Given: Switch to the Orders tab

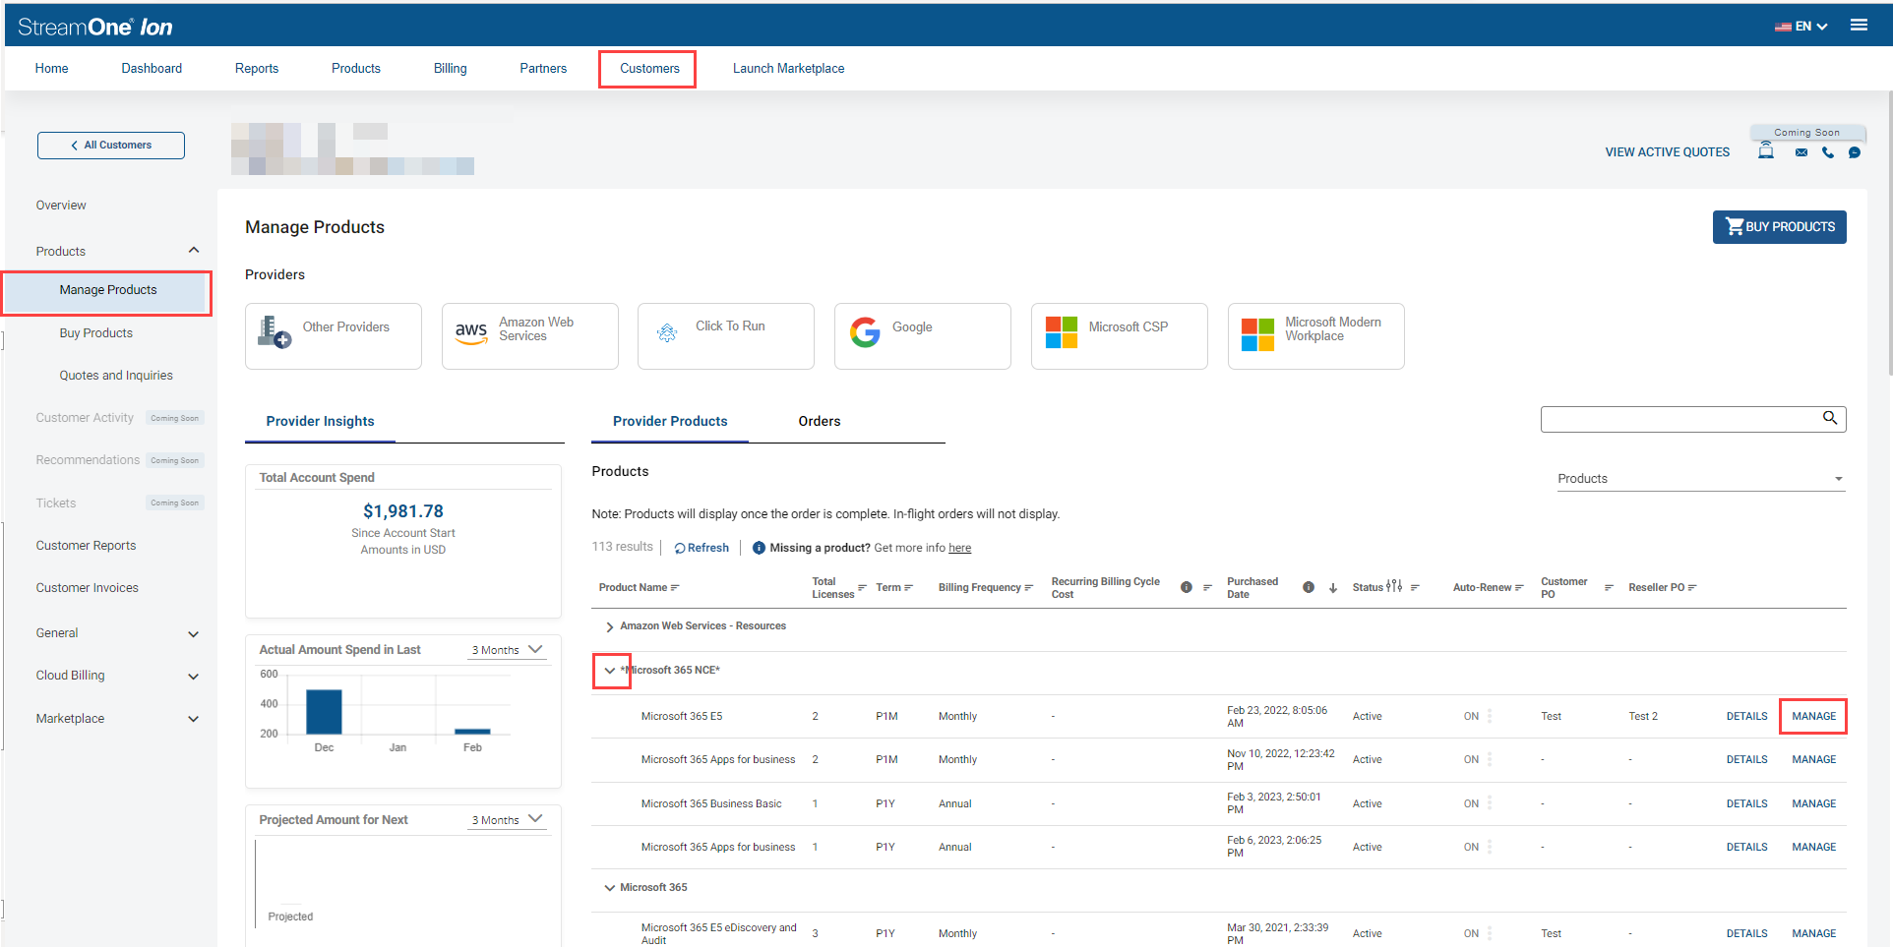Looking at the screenshot, I should [820, 421].
